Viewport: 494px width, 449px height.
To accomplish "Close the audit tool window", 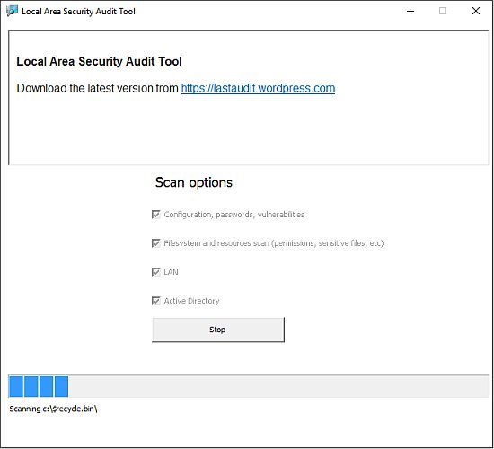I will pyautogui.click(x=476, y=11).
